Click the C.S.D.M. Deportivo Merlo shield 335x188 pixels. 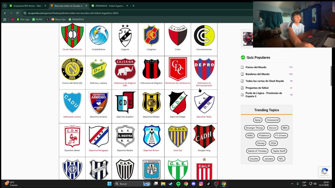click(x=204, y=103)
